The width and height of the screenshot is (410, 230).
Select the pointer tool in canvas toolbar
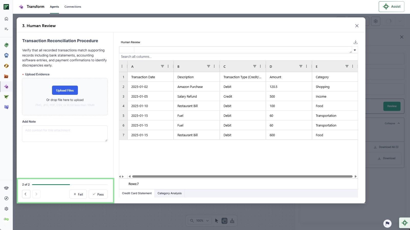click(217, 221)
